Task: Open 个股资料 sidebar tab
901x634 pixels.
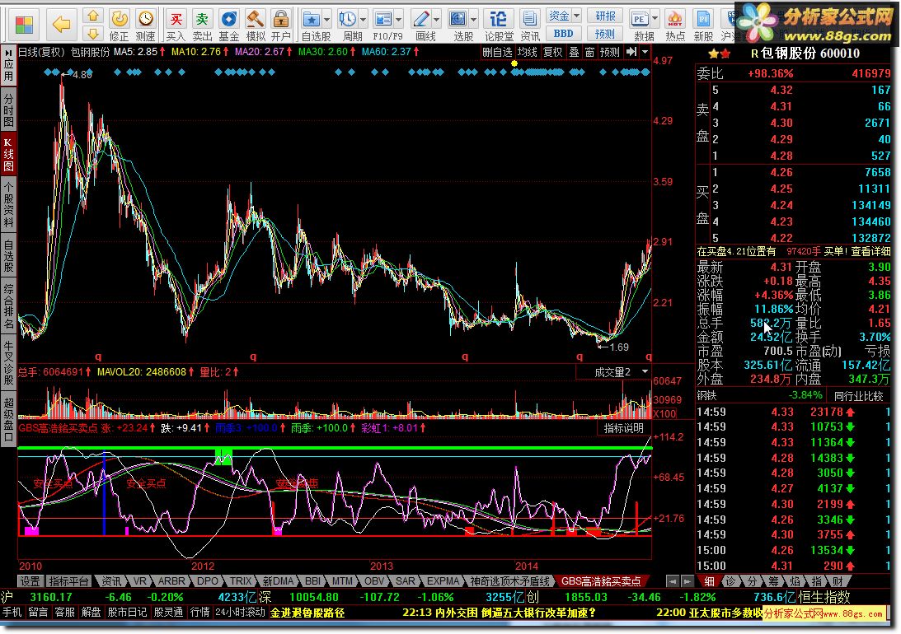Action: [x=8, y=205]
